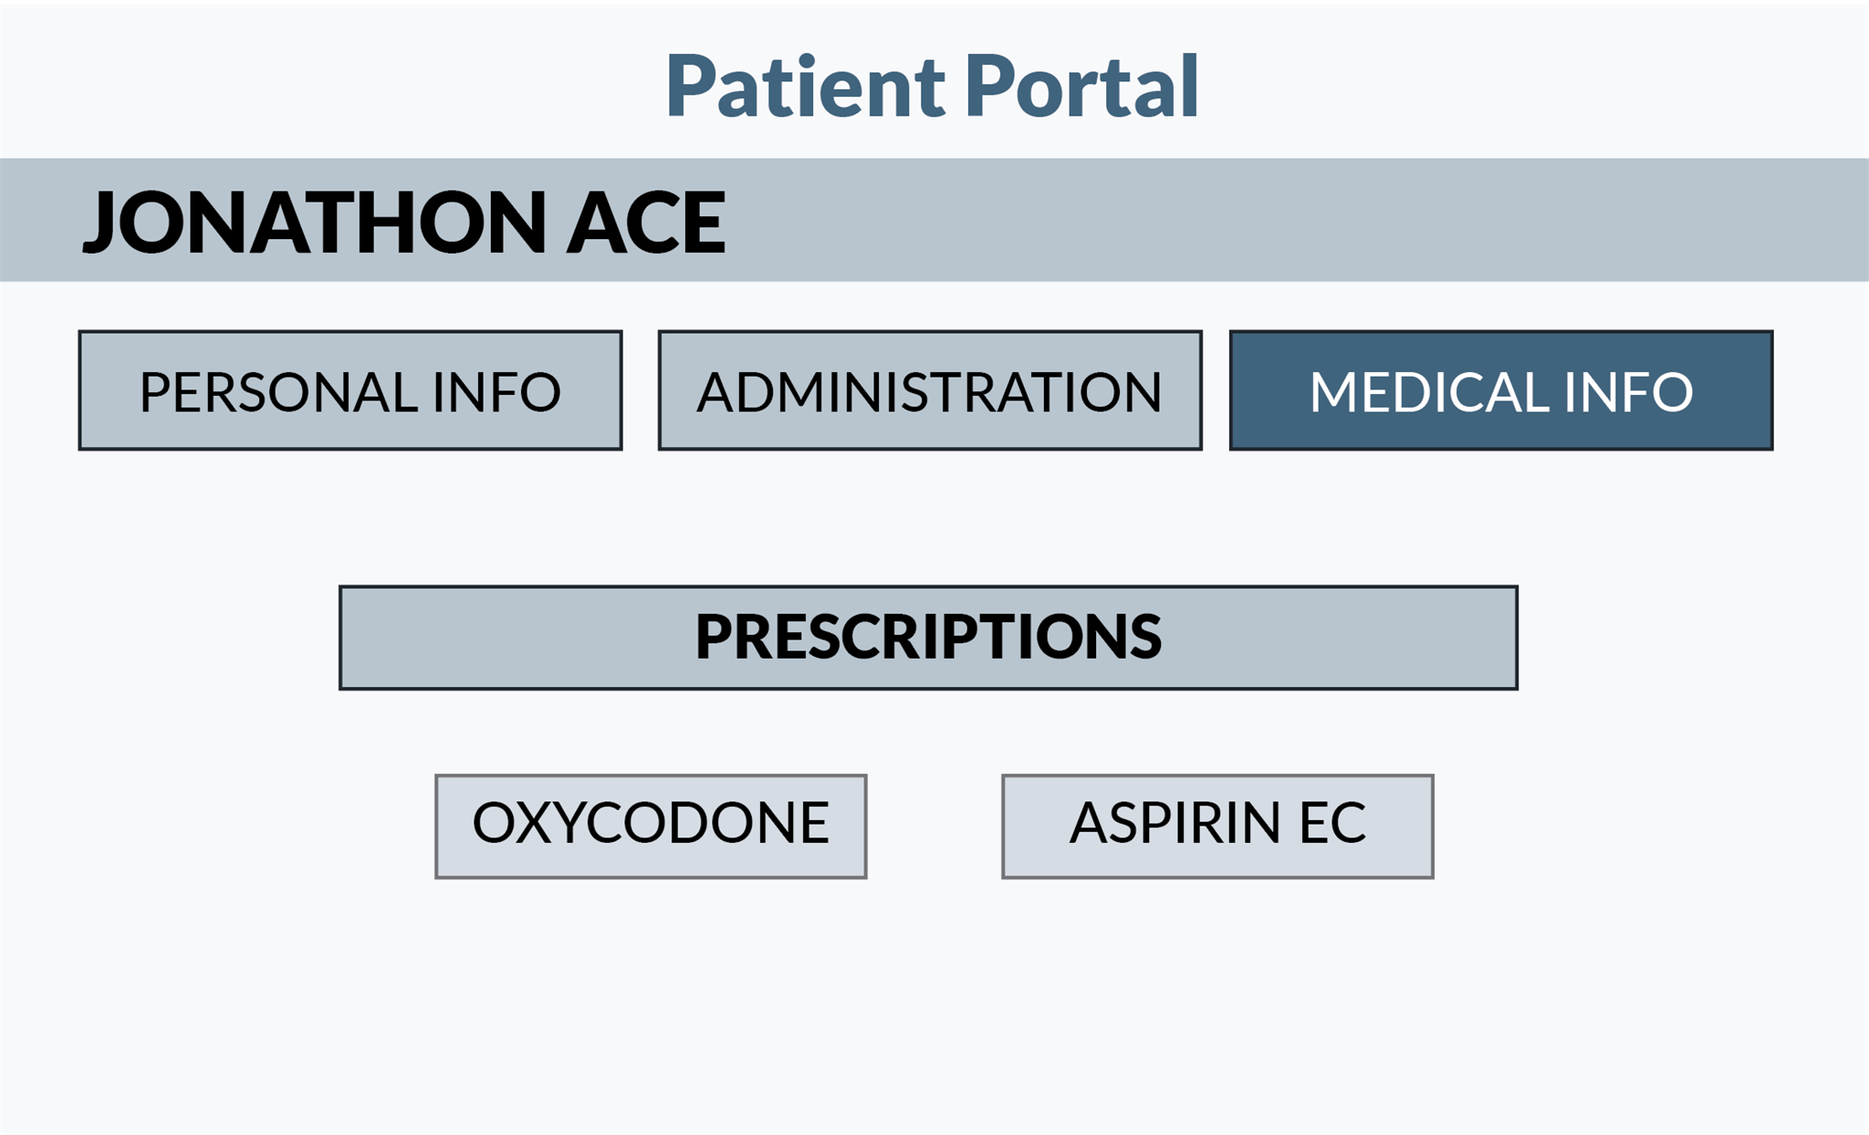The image size is (1869, 1135).
Task: Click the Prescriptions section header
Action: coord(928,637)
